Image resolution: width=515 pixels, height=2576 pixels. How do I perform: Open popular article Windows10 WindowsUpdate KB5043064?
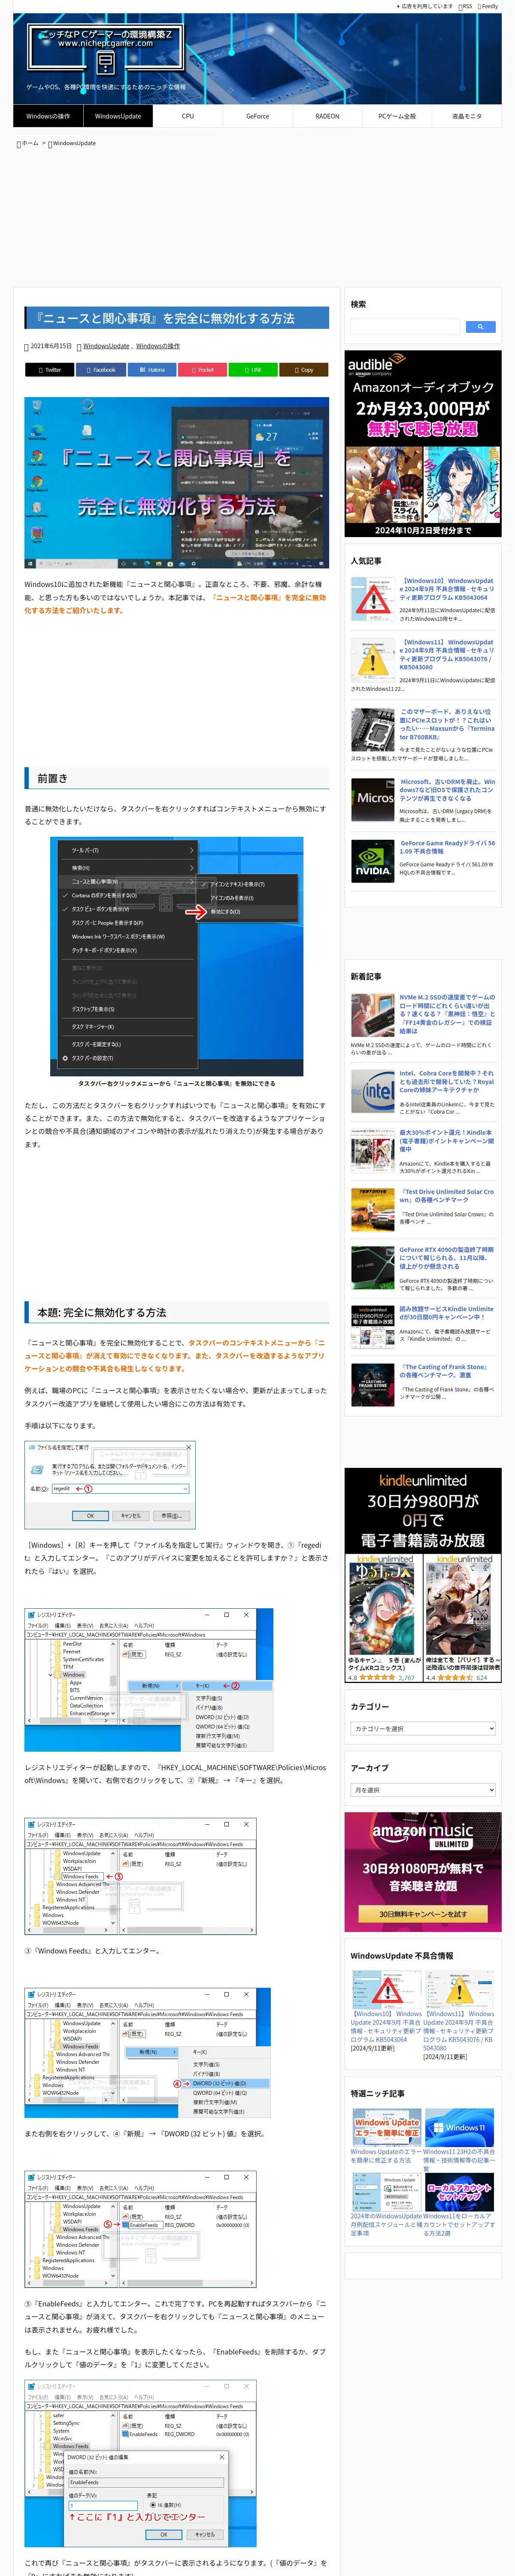pyautogui.click(x=447, y=589)
